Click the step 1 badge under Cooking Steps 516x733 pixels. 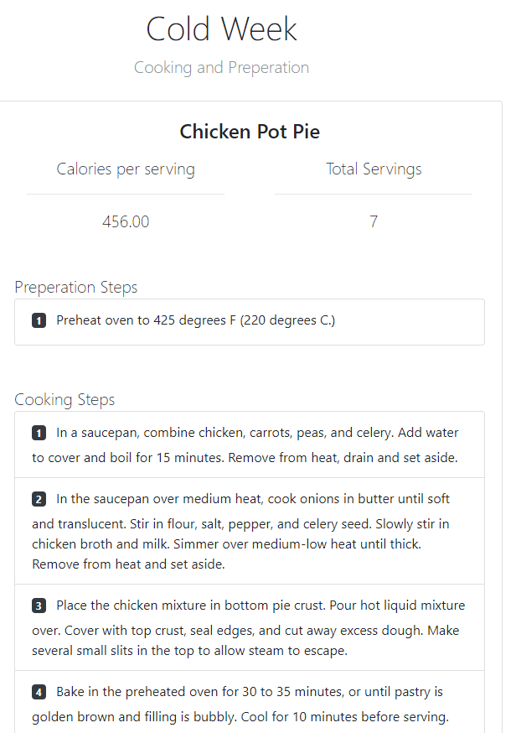click(x=39, y=434)
